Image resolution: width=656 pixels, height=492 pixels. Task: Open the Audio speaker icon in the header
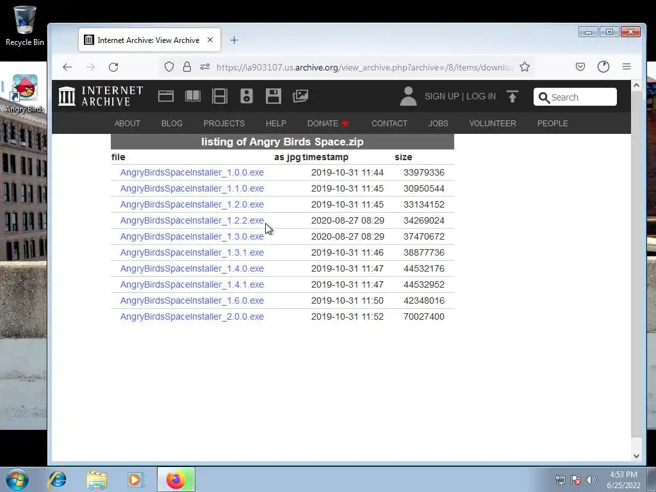click(247, 96)
